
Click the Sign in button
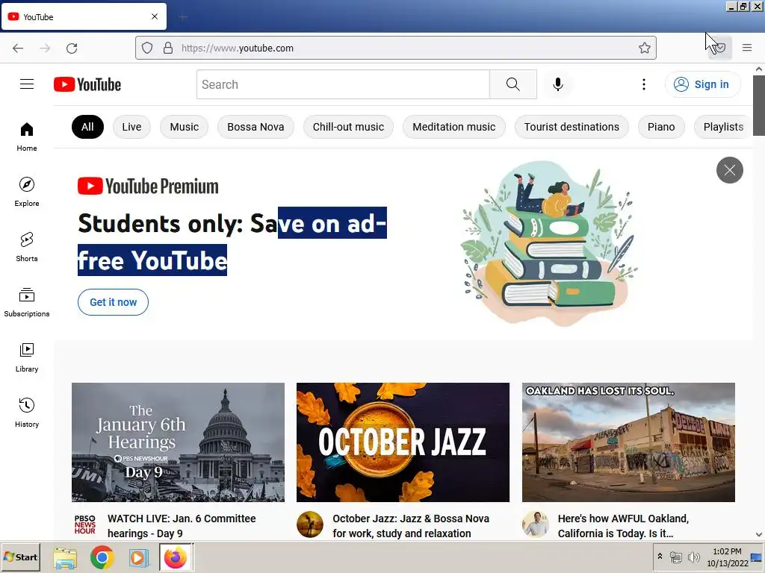(x=702, y=84)
